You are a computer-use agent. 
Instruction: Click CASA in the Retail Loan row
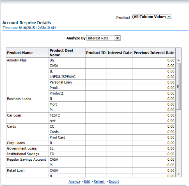(x=67, y=170)
